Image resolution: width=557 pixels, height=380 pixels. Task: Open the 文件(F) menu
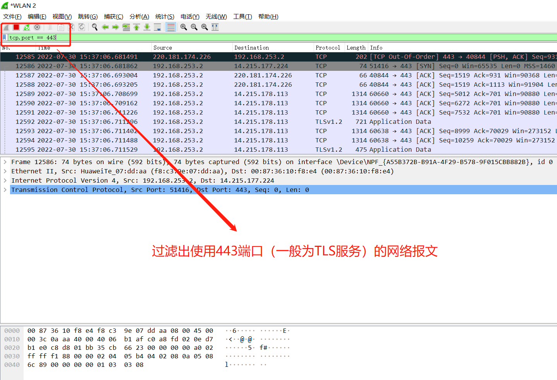(12, 17)
